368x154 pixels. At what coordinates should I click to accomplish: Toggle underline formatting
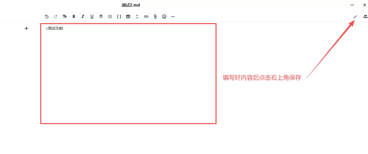click(92, 17)
